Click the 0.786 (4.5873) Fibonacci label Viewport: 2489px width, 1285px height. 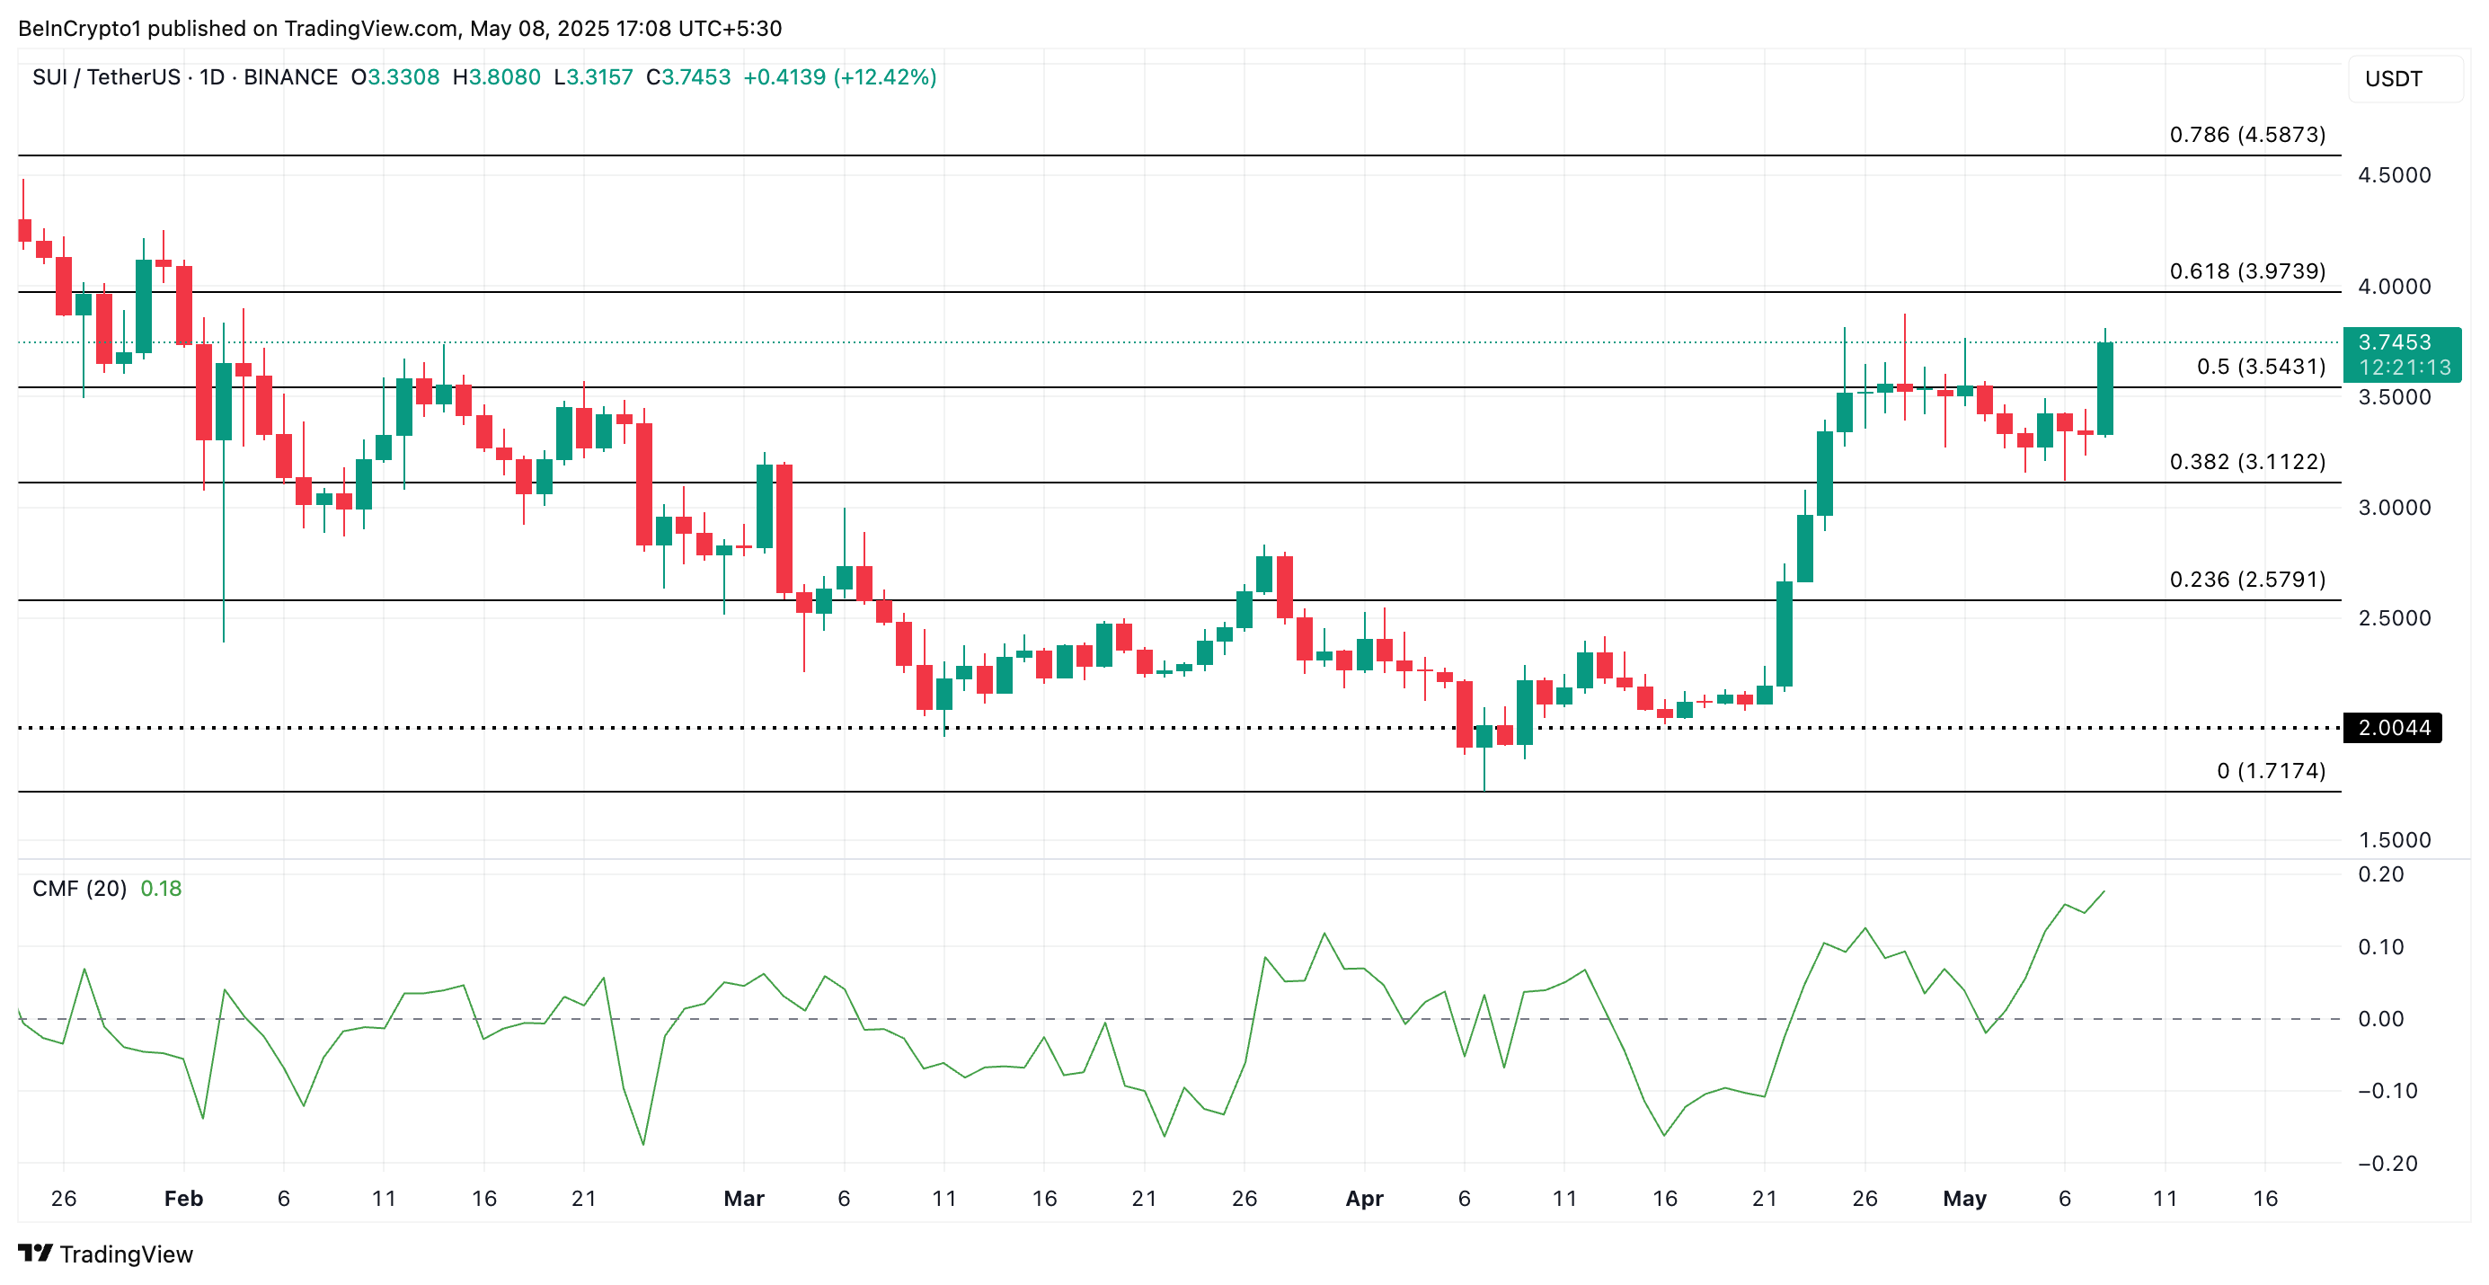tap(2246, 134)
